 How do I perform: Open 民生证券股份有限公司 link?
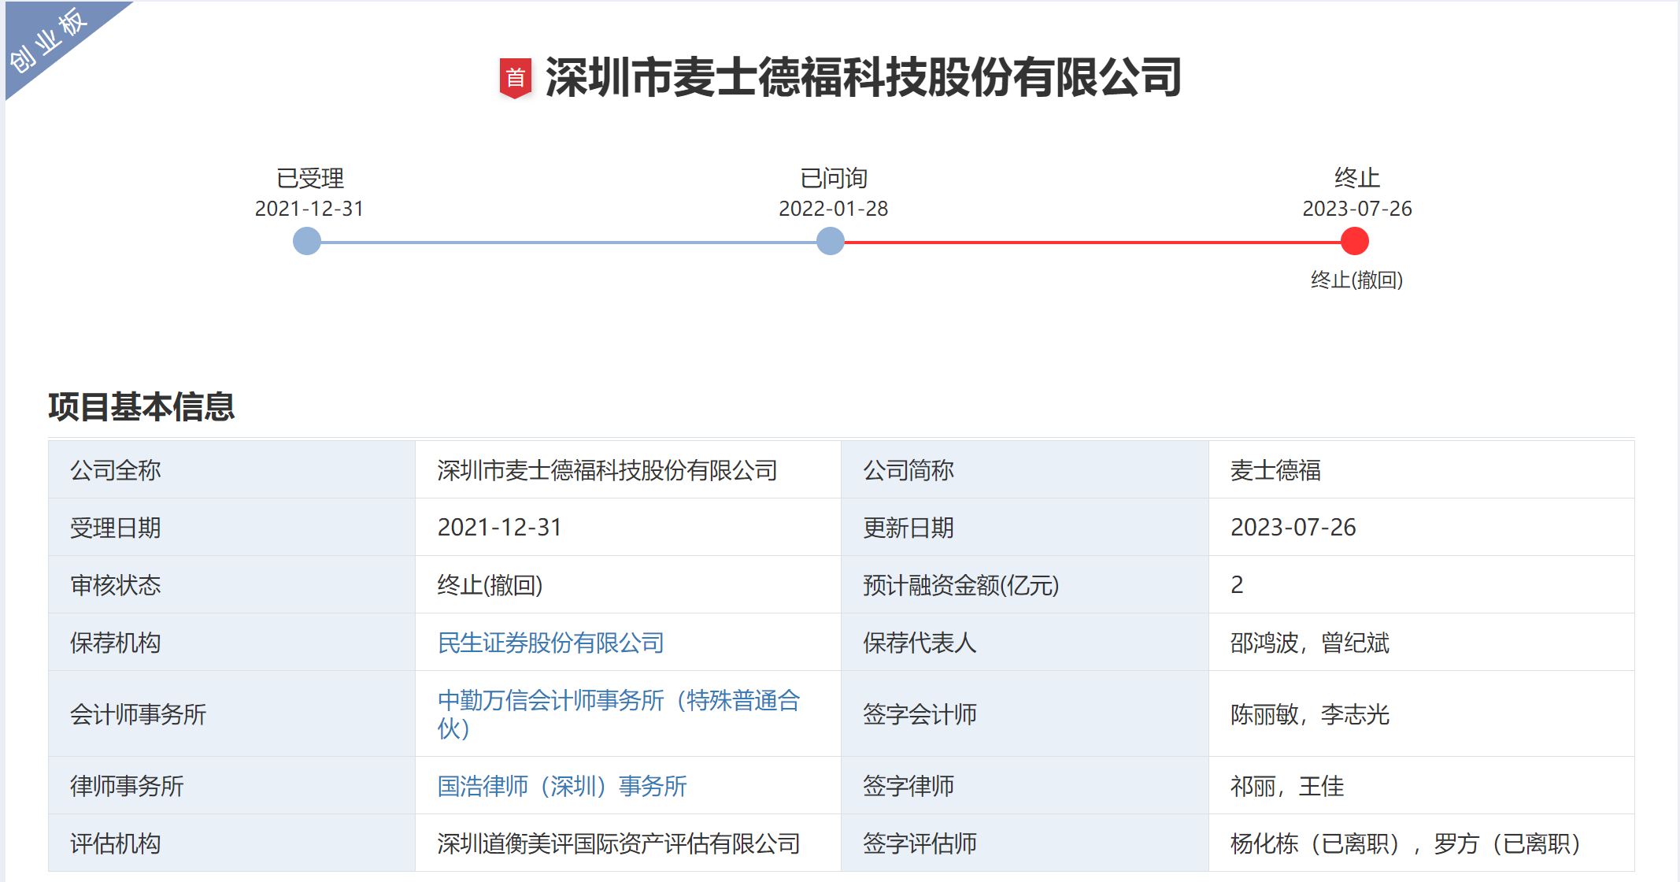[551, 643]
